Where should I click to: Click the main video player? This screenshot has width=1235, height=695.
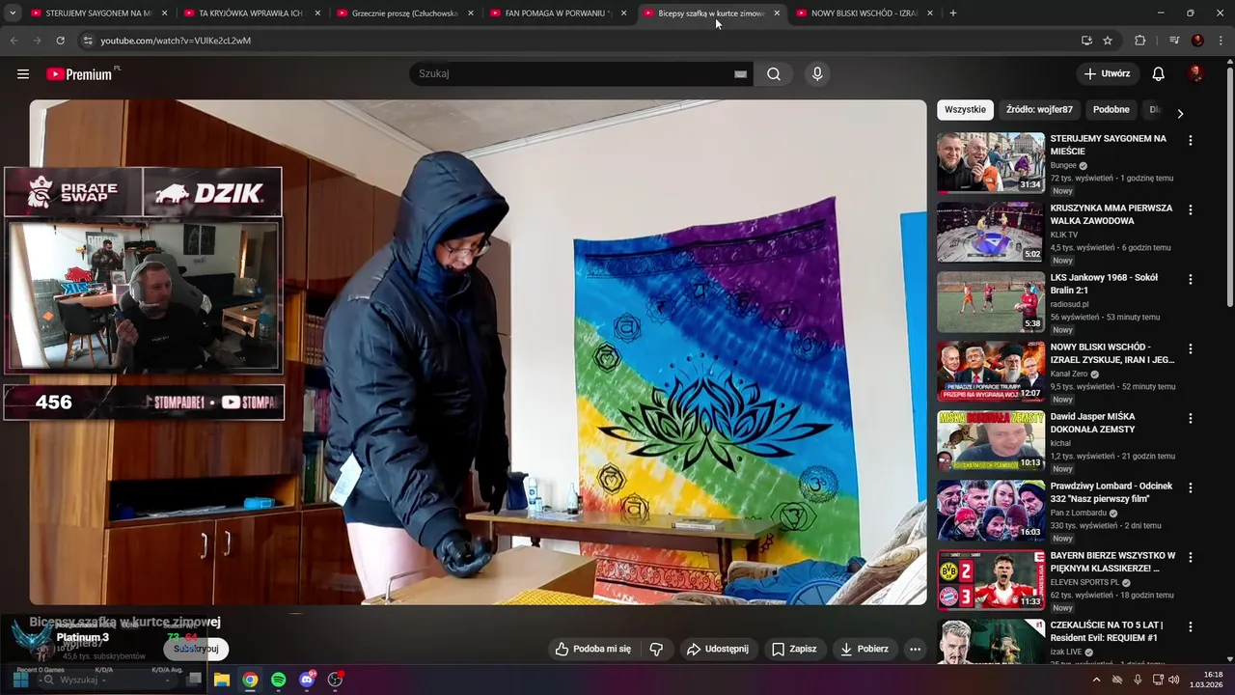(x=478, y=352)
